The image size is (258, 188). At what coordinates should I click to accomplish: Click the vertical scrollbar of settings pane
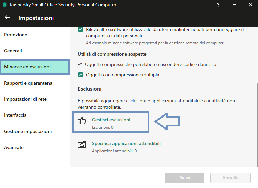257,125
